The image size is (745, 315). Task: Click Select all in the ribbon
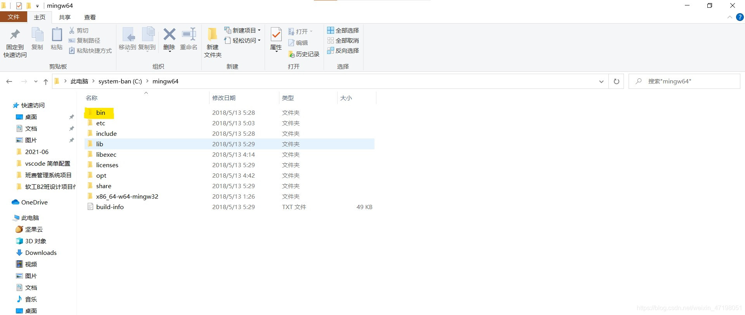point(343,30)
